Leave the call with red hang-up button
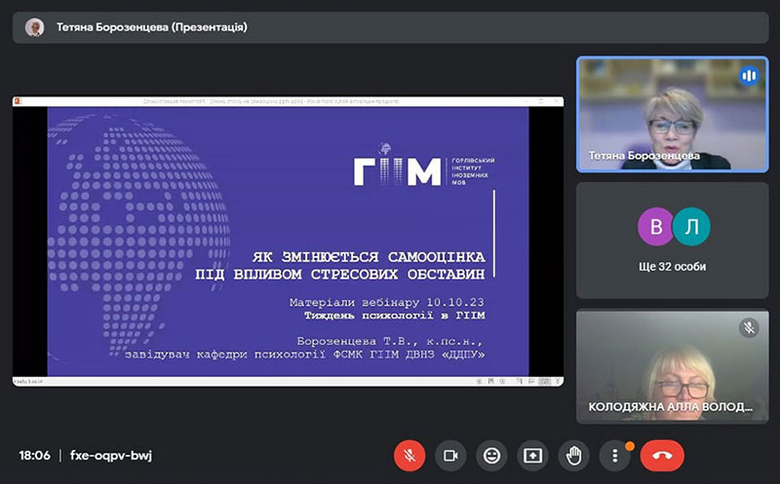This screenshot has height=484, width=780. pyautogui.click(x=662, y=456)
